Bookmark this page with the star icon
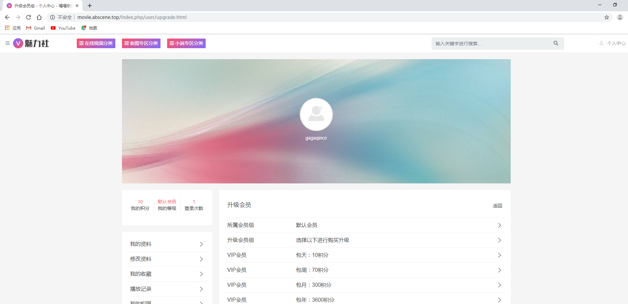The image size is (628, 304). pos(606,17)
